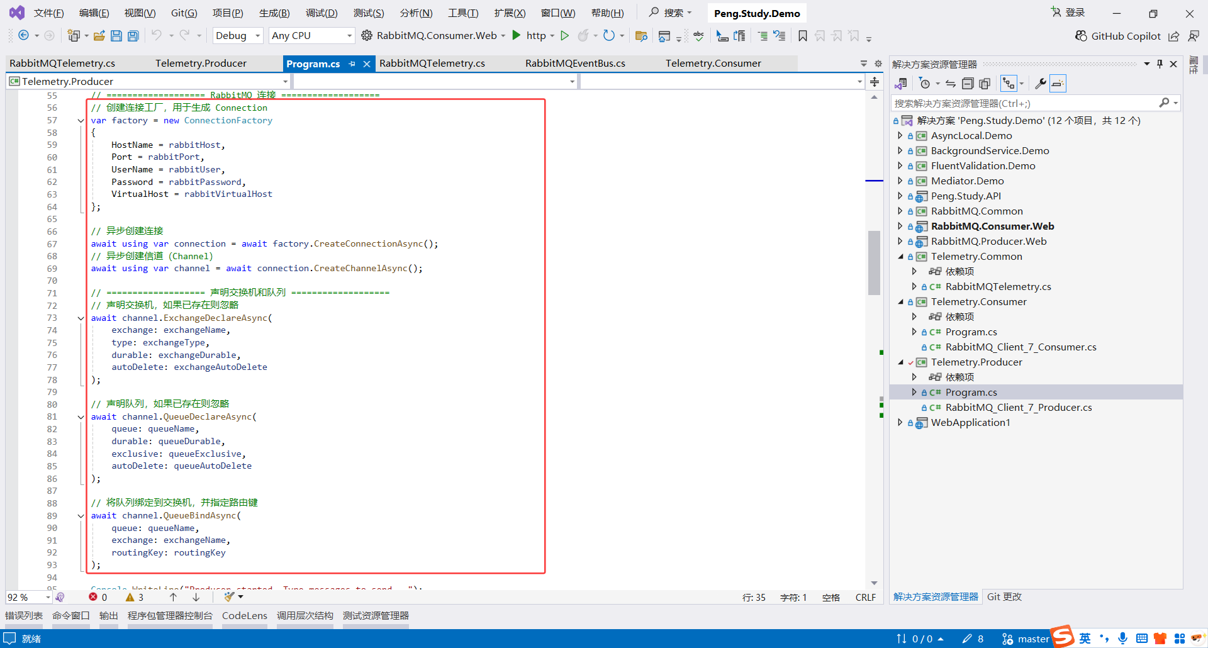Click the Navigate Backward arrow icon
The width and height of the screenshot is (1208, 648).
coord(23,36)
